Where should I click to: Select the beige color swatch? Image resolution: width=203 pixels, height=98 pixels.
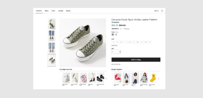[116, 35]
